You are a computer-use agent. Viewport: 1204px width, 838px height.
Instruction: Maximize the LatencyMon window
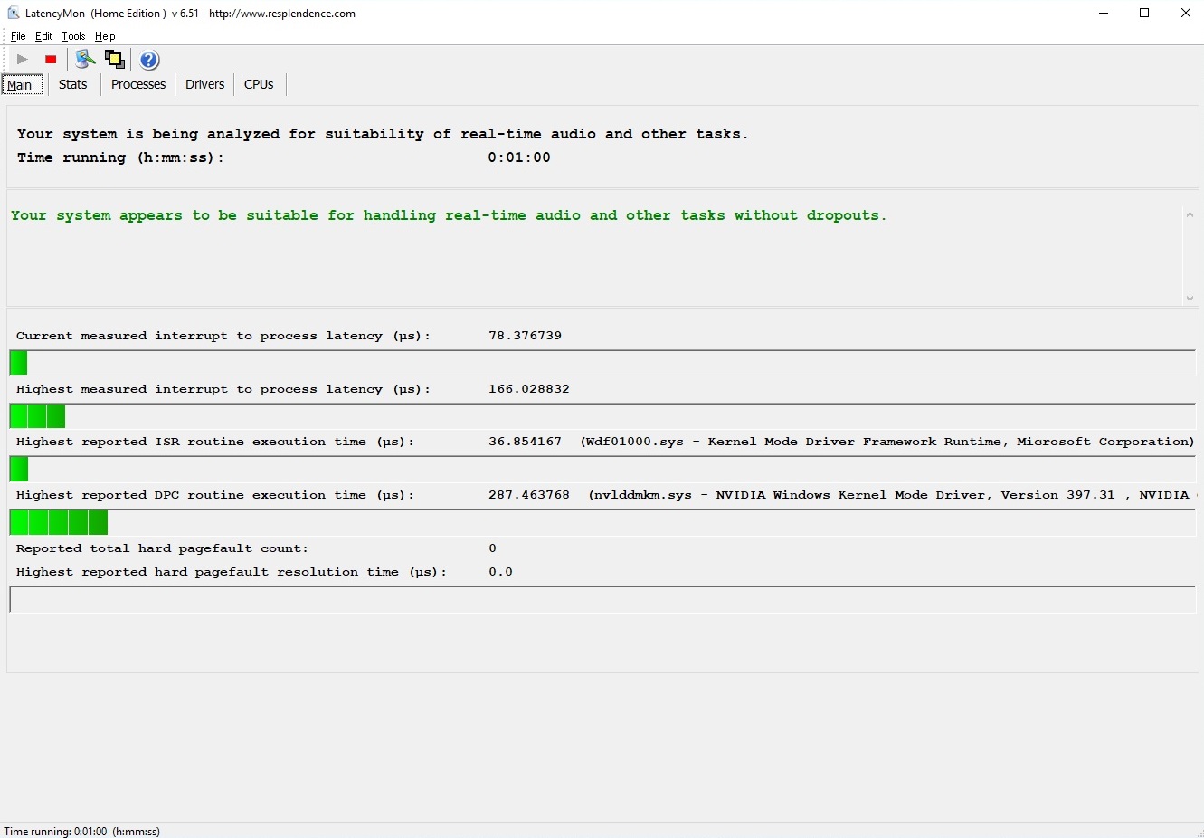[1144, 13]
